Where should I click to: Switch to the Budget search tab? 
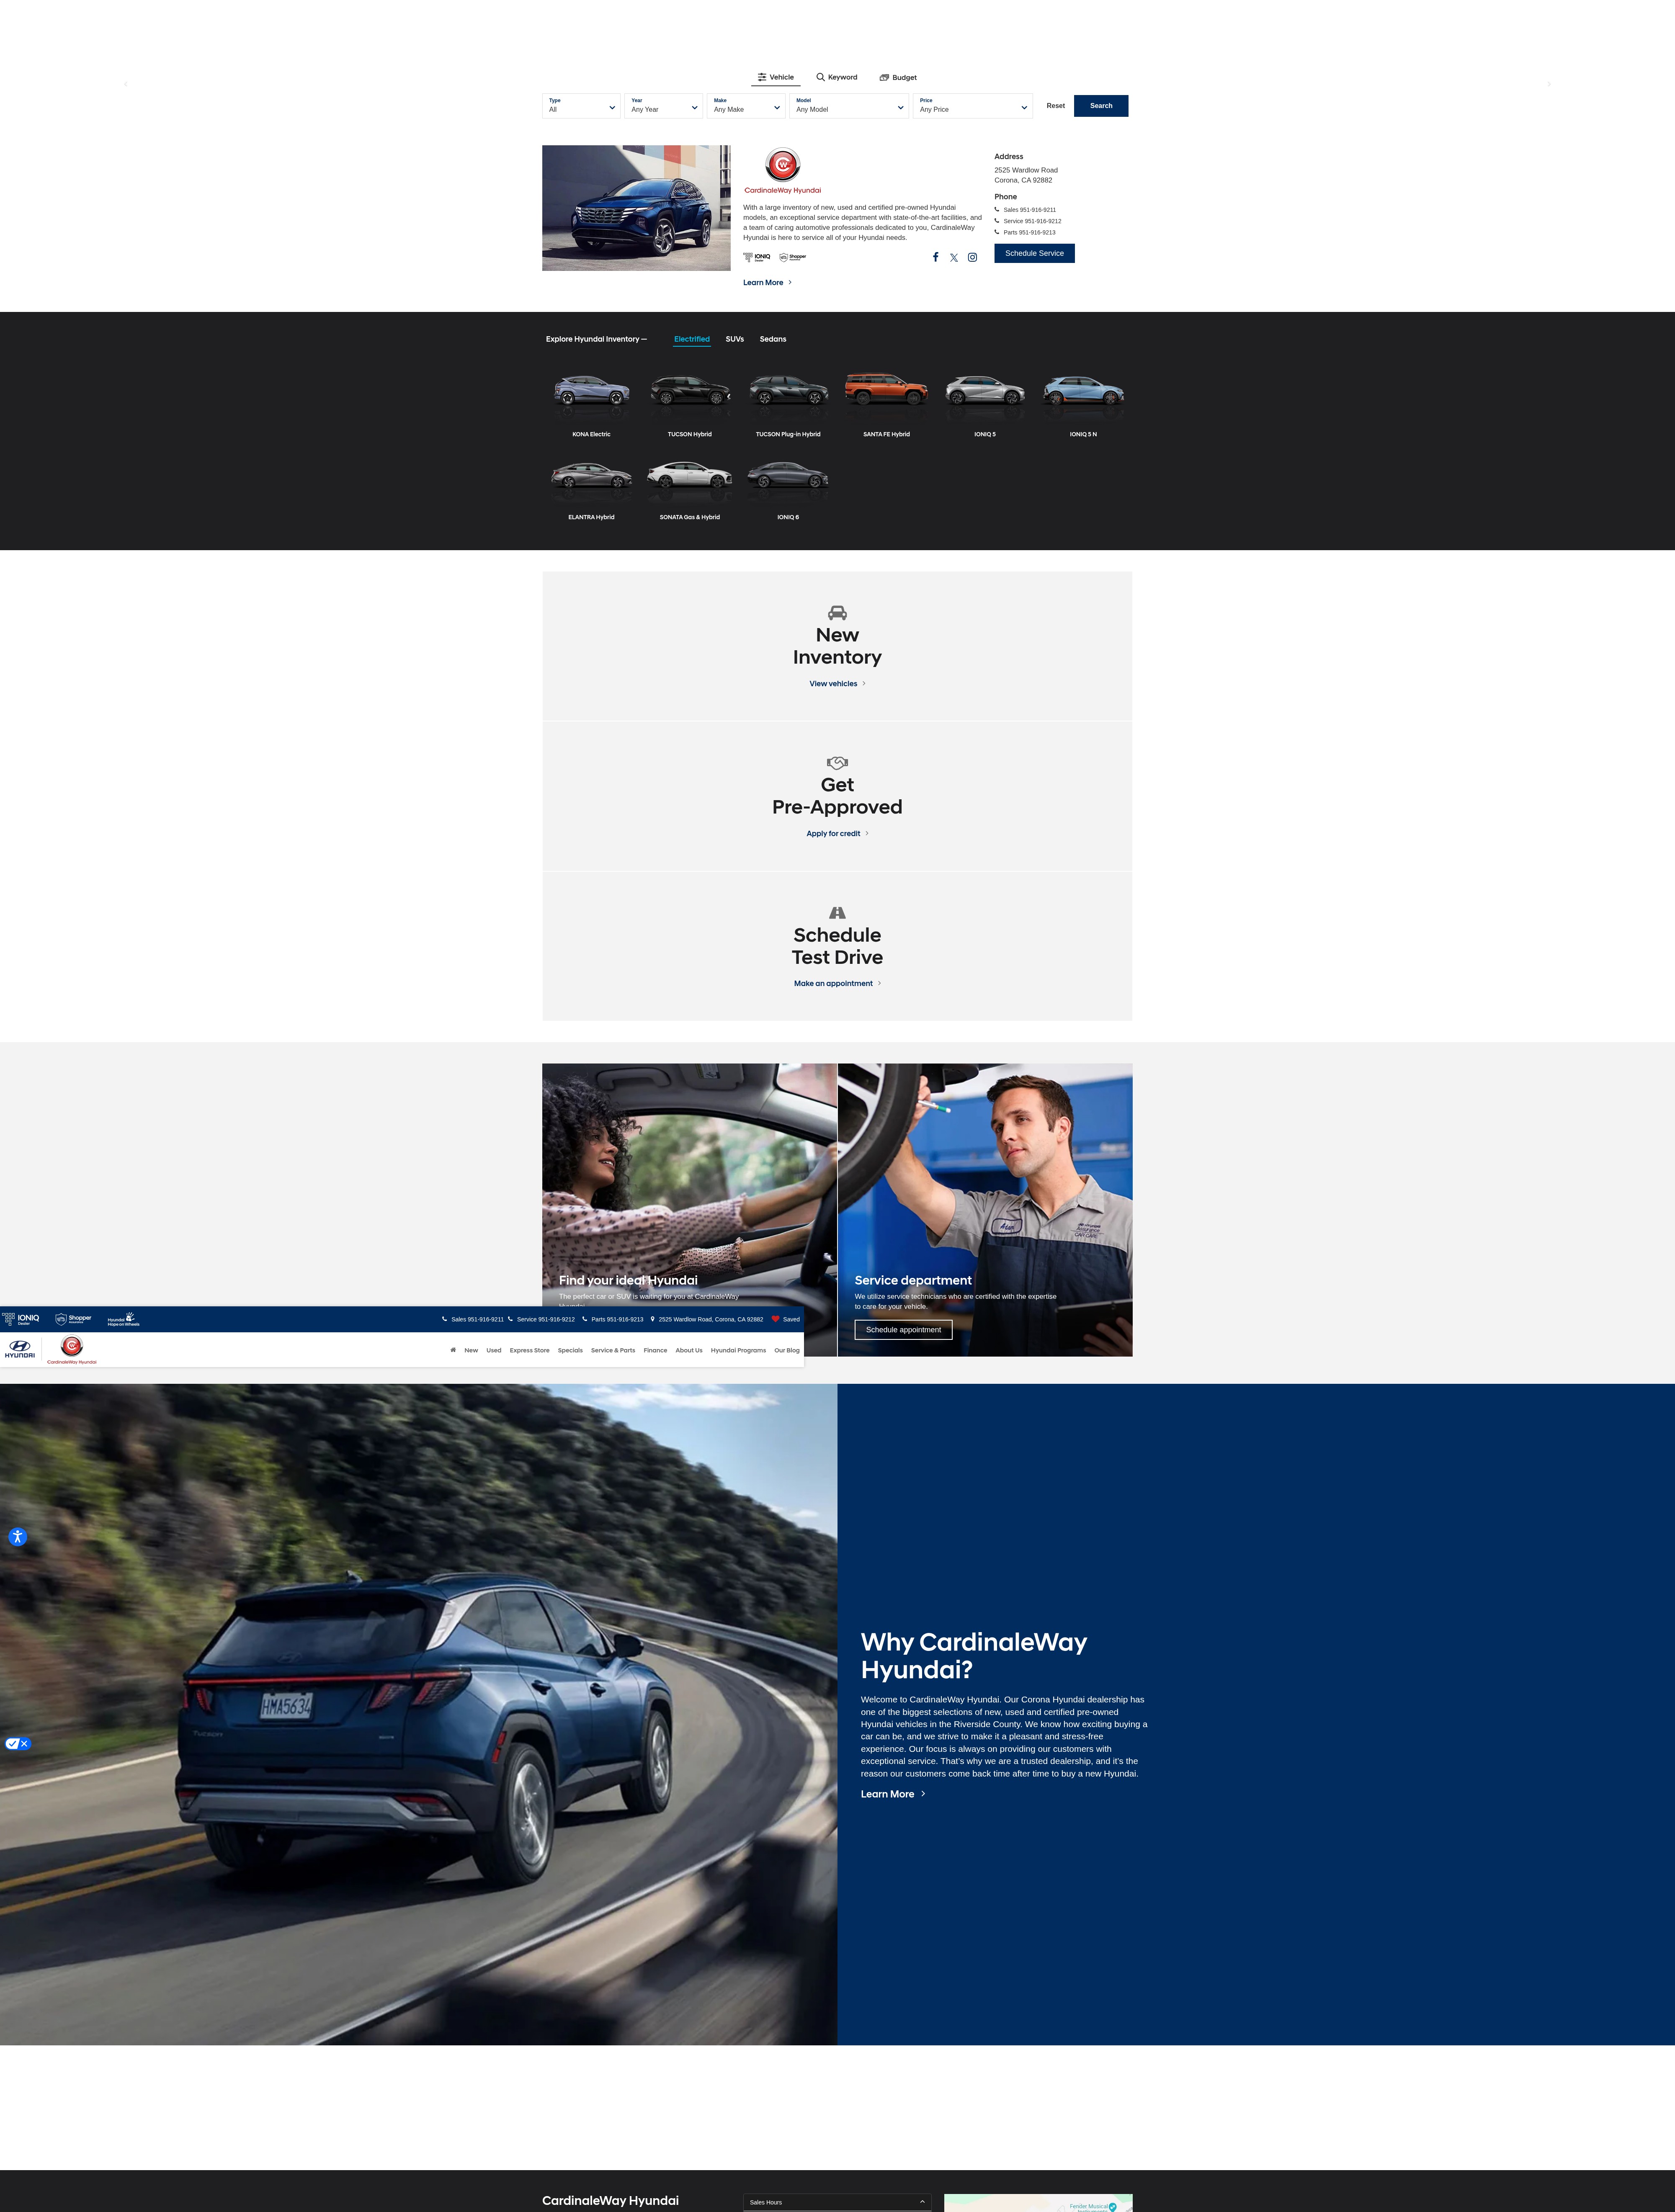(898, 77)
